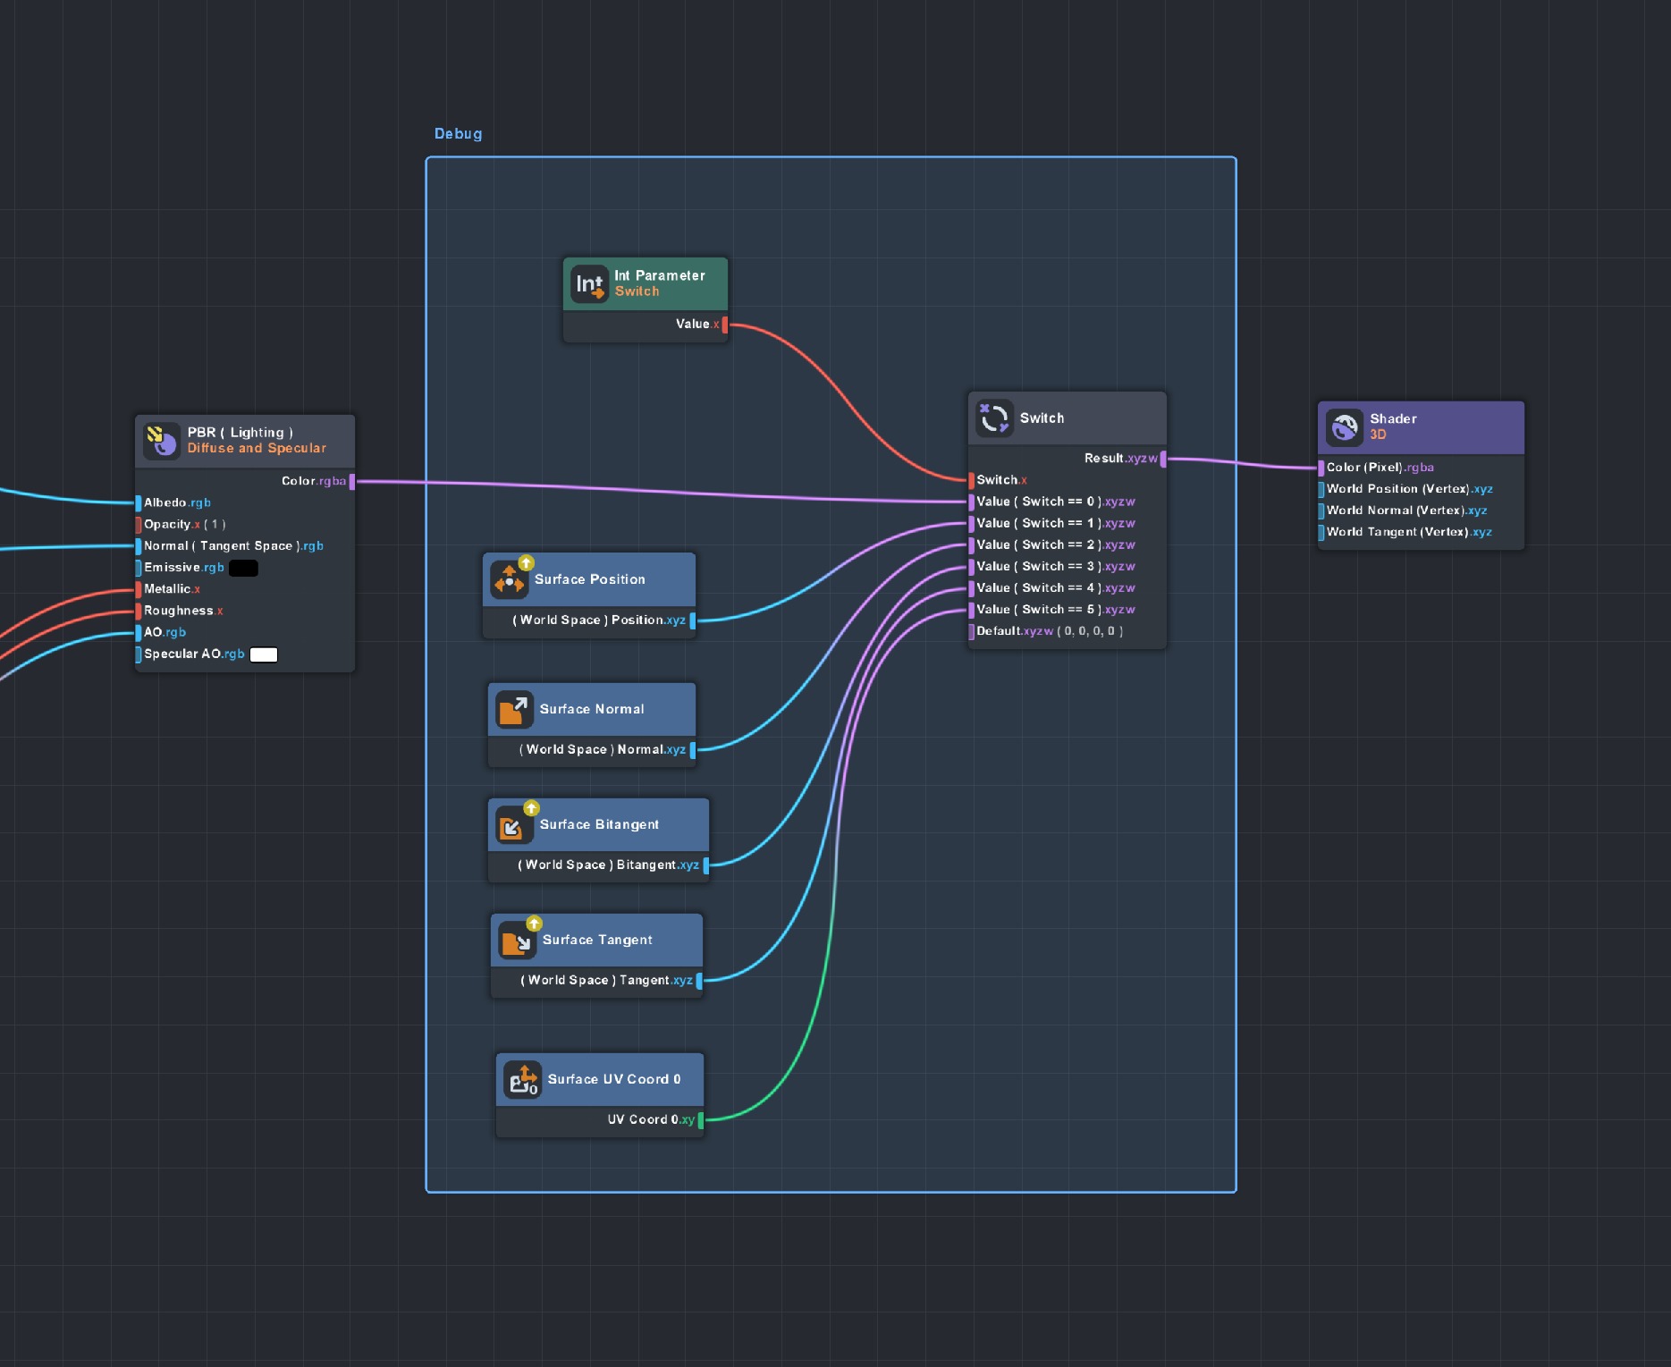This screenshot has height=1367, width=1671.
Task: Click the UV Coord 0.xy output port
Action: pyautogui.click(x=700, y=1120)
